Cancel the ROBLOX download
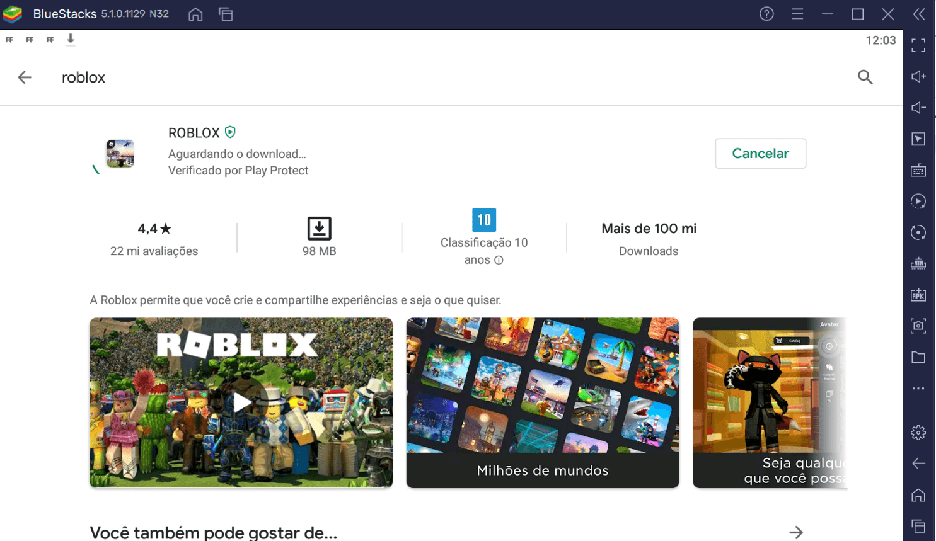The height and width of the screenshot is (541, 936). click(x=760, y=153)
